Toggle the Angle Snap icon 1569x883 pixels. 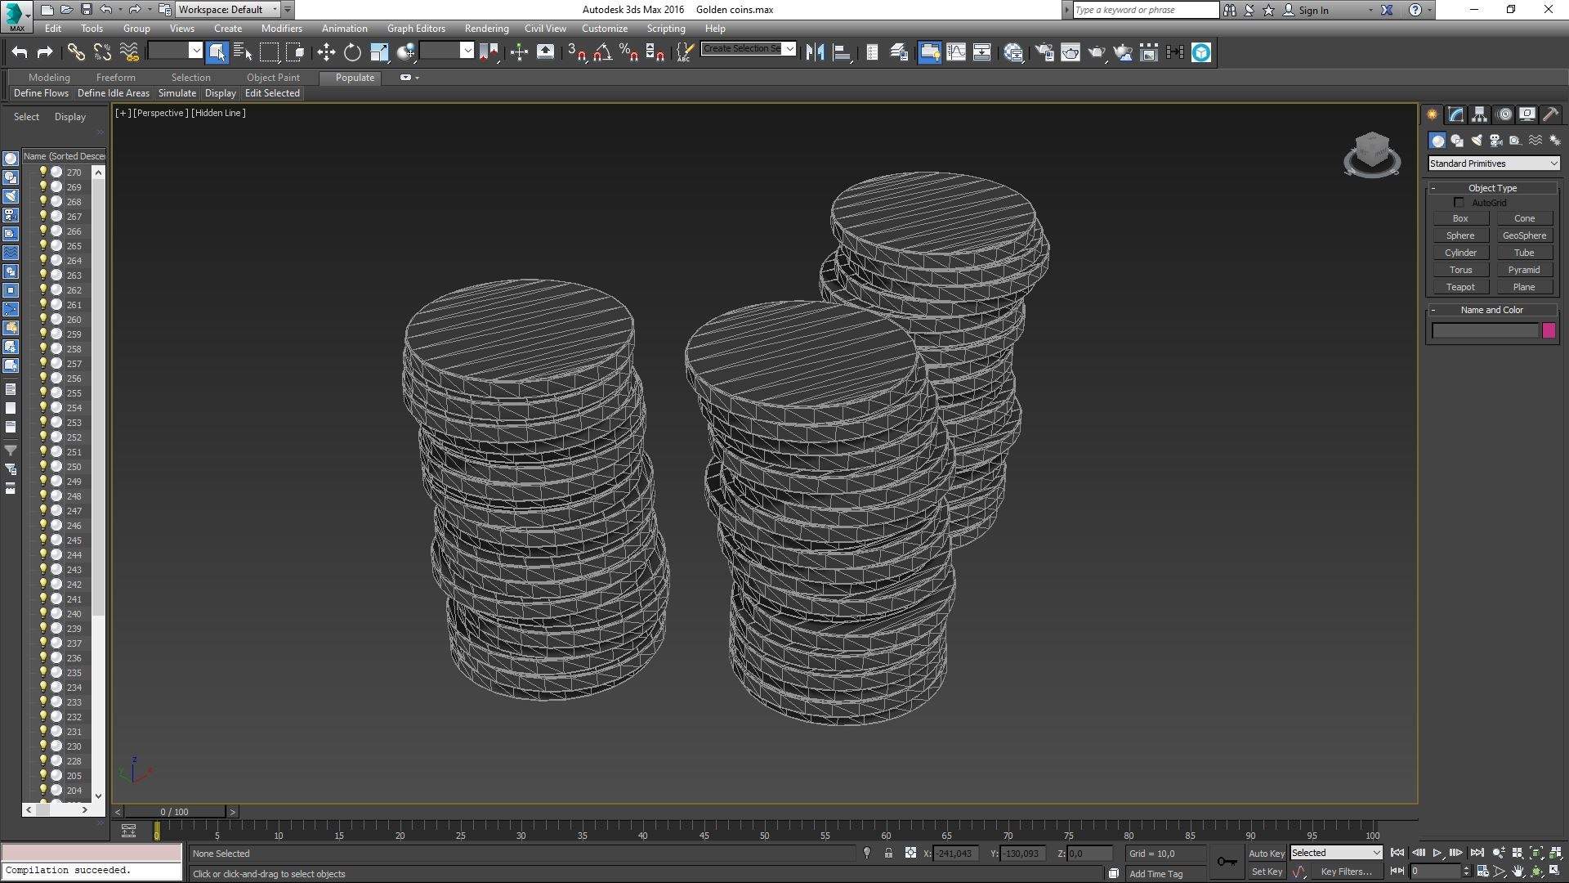pyautogui.click(x=603, y=52)
